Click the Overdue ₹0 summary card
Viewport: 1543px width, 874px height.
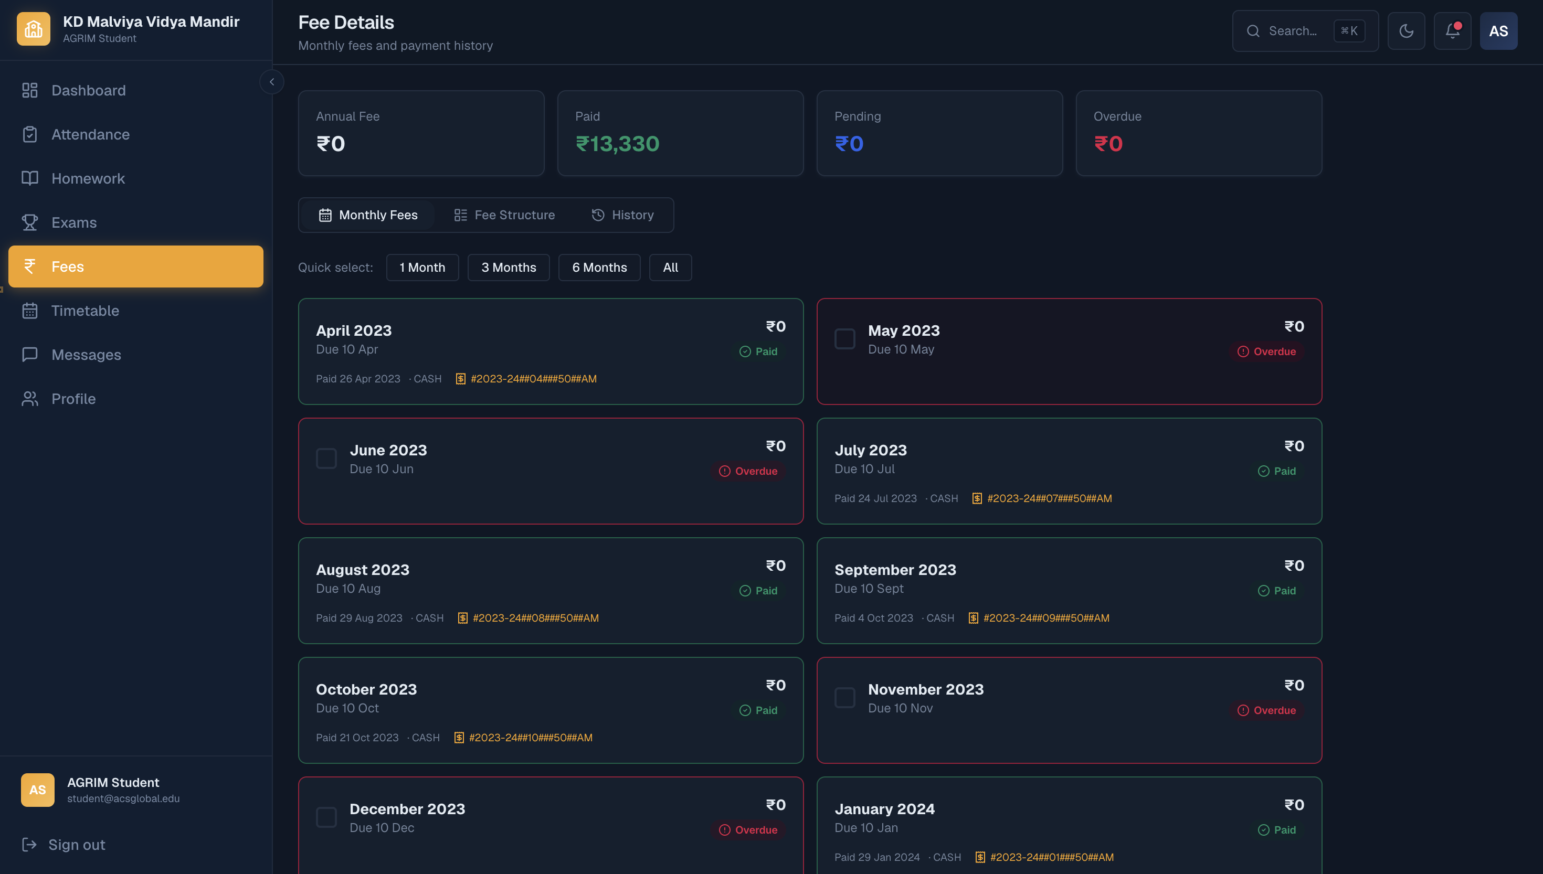(1199, 133)
